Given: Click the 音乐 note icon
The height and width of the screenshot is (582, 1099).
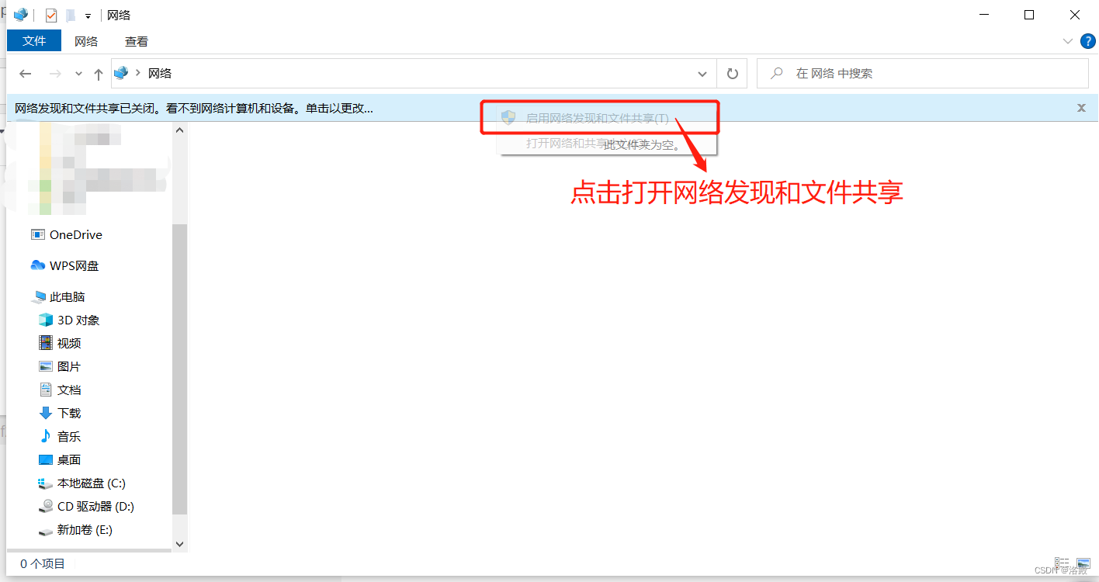Looking at the screenshot, I should (x=46, y=436).
